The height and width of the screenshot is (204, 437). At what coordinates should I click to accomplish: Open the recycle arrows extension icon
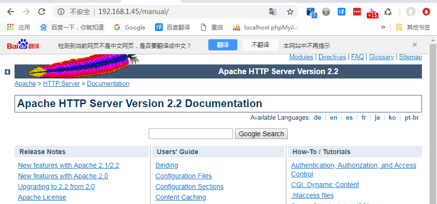coord(388,12)
